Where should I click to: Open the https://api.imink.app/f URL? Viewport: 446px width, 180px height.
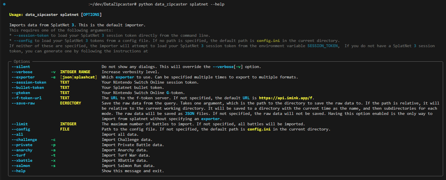286,98
